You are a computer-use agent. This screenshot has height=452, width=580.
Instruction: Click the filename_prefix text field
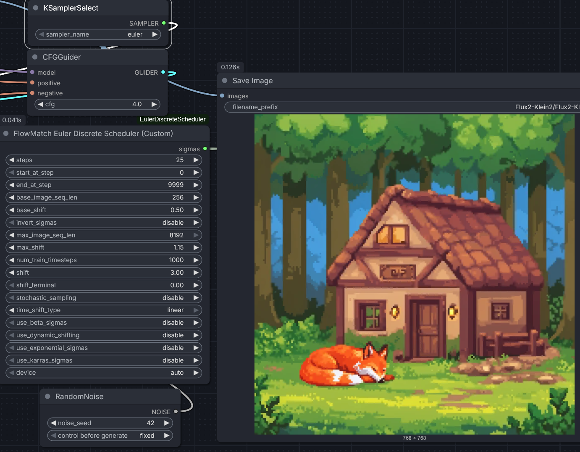coord(402,107)
